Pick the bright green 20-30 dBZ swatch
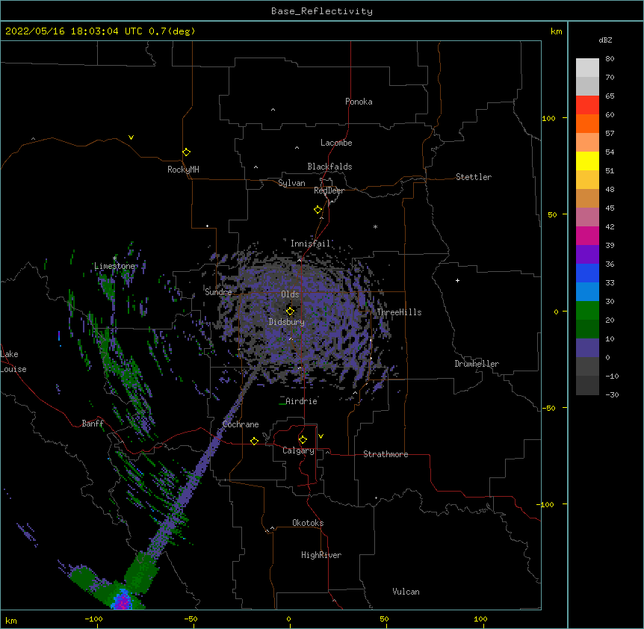 [x=587, y=311]
